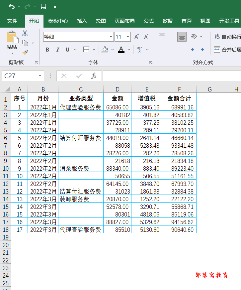Click the Copy icon
This screenshot has height=290, width=241.
(x=25, y=43)
